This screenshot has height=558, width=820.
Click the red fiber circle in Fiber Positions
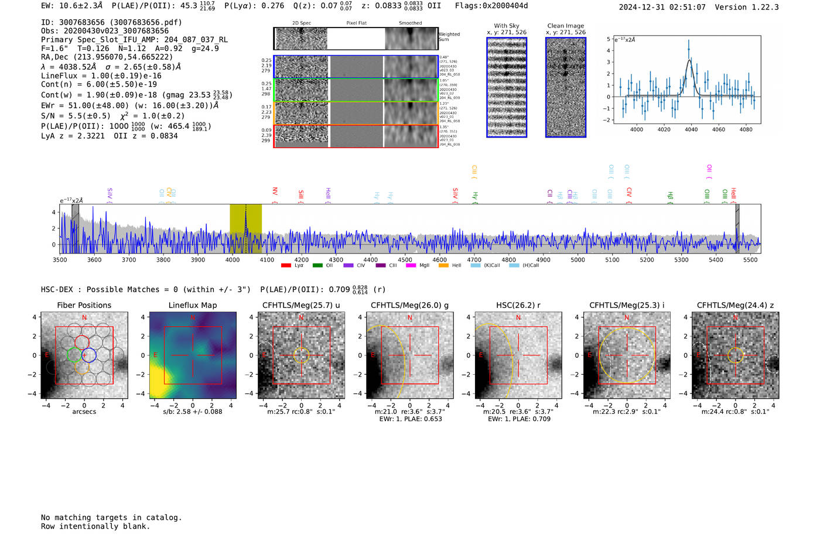coord(82,343)
